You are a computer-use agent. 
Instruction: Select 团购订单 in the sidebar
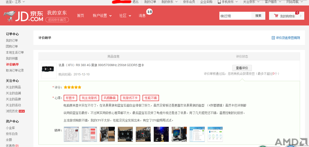12,46
